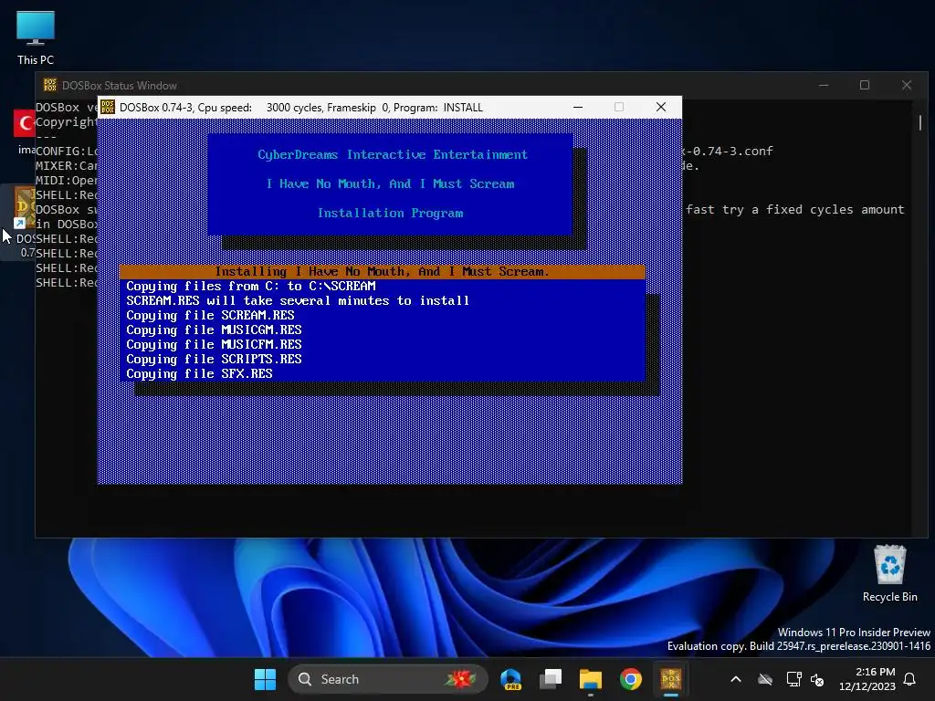
Task: Click the network display tray icon
Action: coord(793,679)
